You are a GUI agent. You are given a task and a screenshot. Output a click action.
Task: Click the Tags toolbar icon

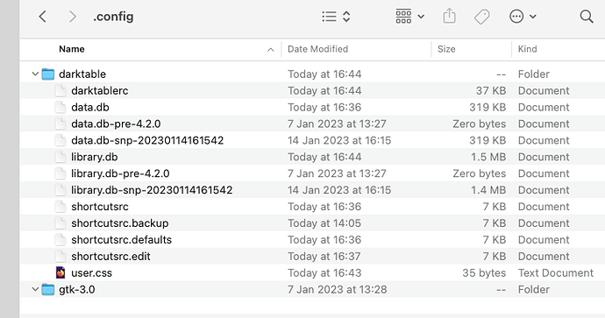[x=482, y=17]
